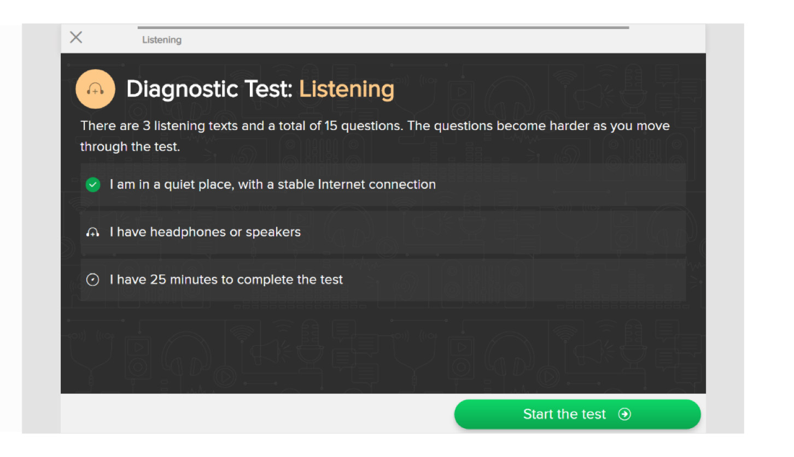Click empty dark area below the checklist
The width and height of the screenshot is (794, 457).
[383, 347]
